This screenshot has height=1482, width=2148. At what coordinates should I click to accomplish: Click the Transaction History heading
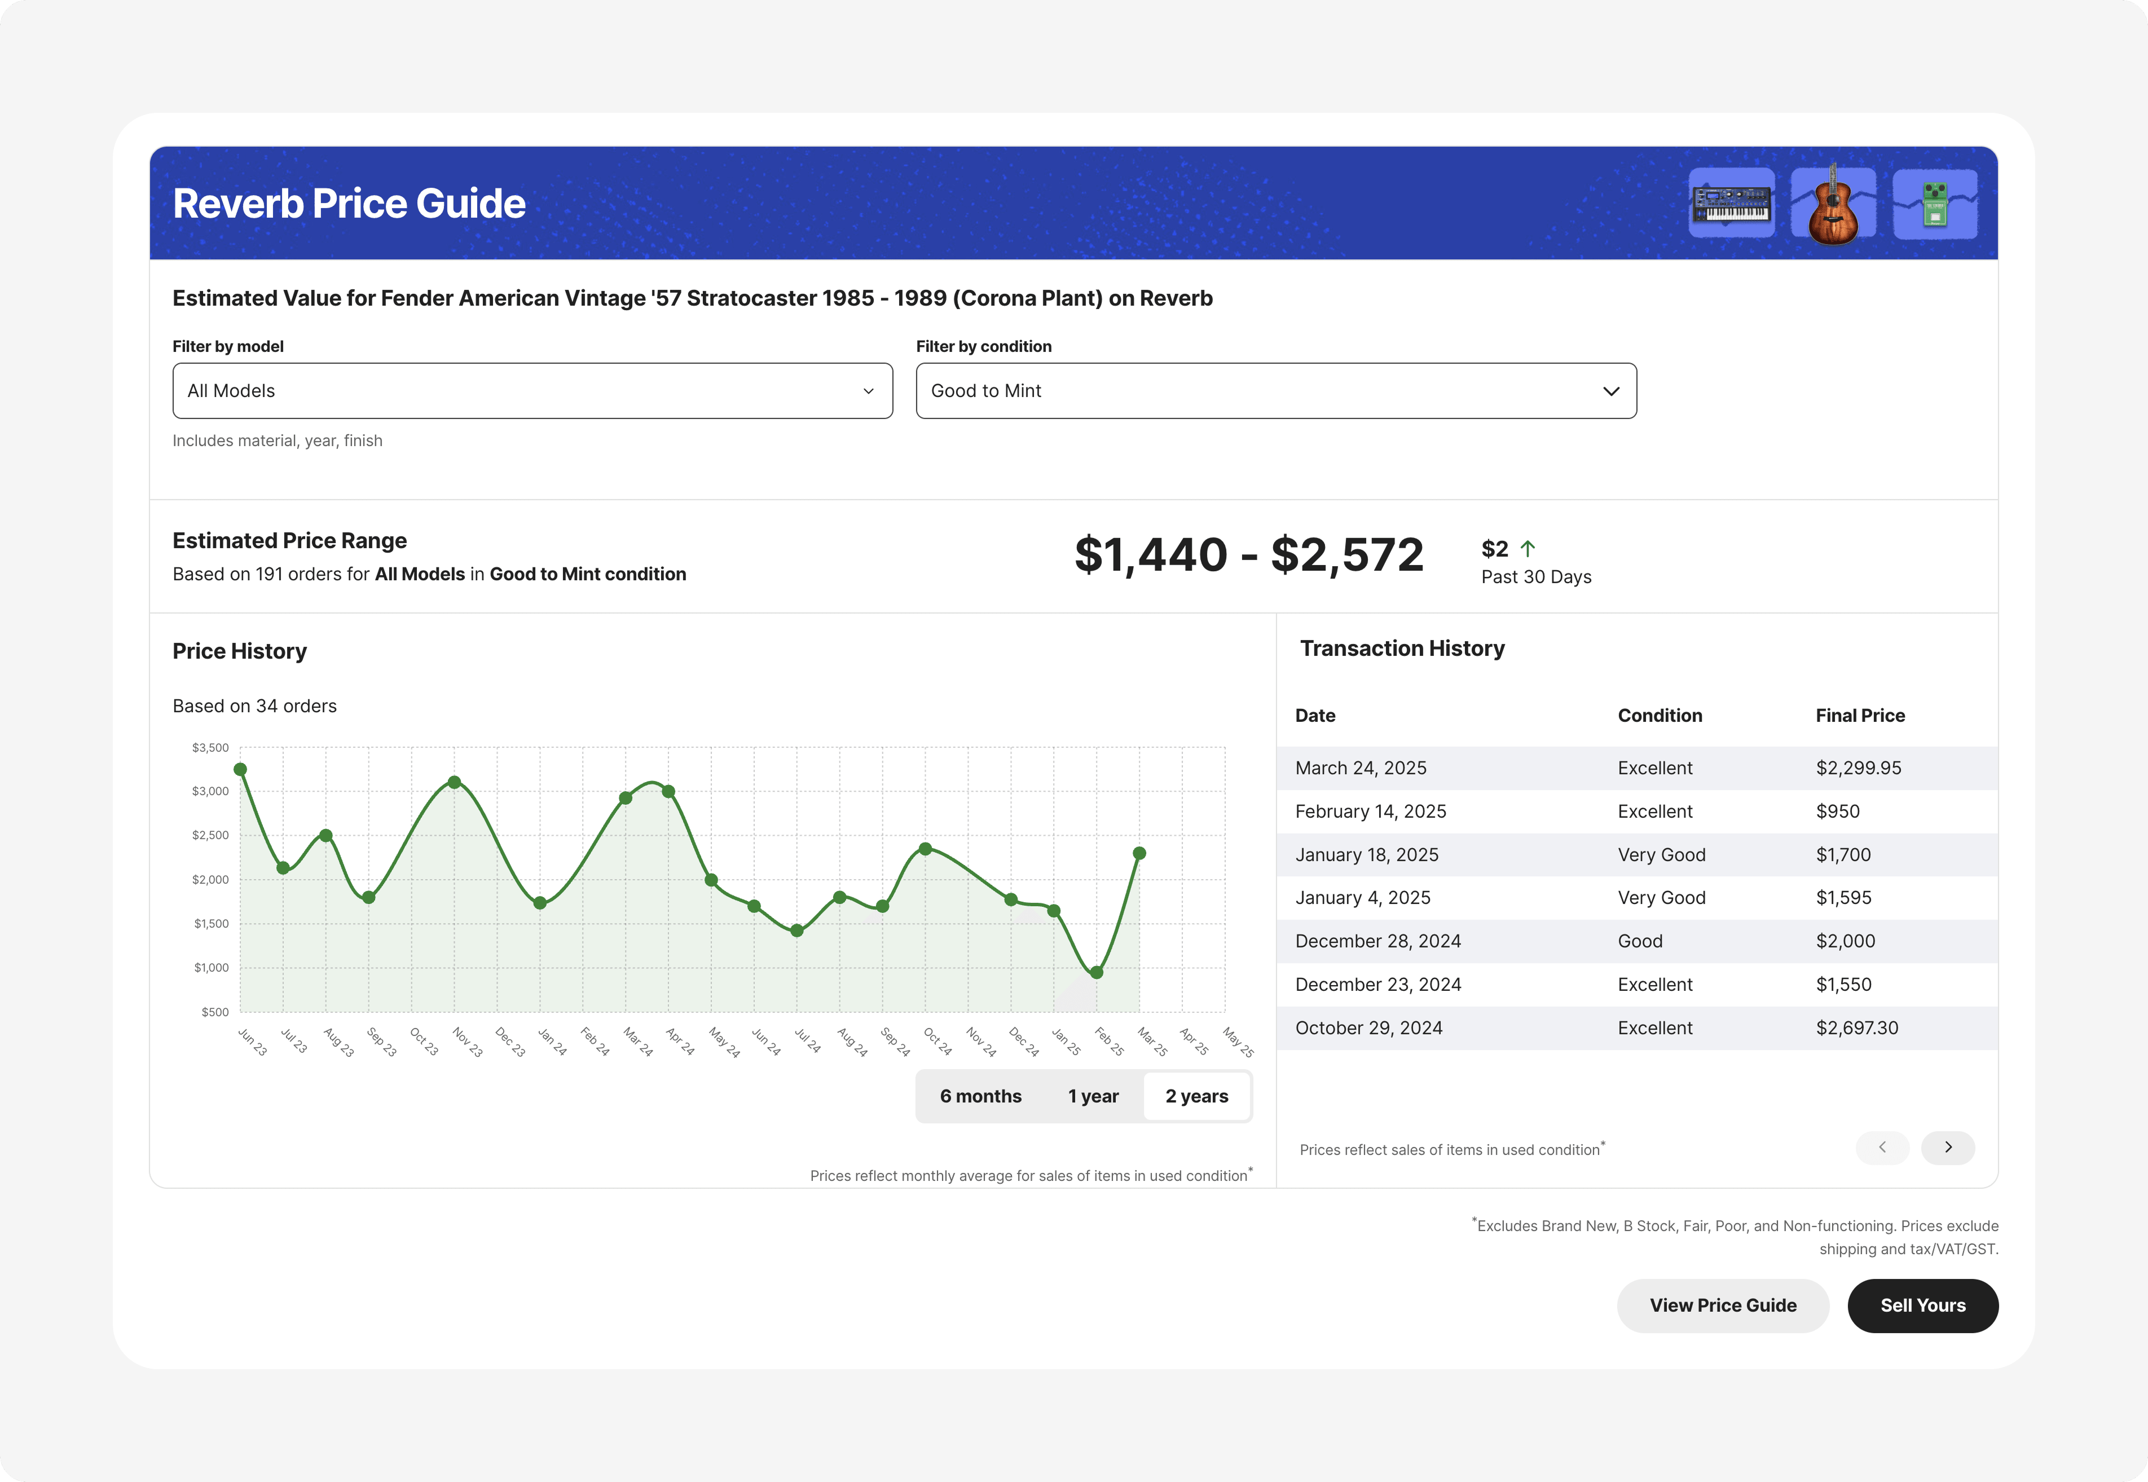[1401, 649]
